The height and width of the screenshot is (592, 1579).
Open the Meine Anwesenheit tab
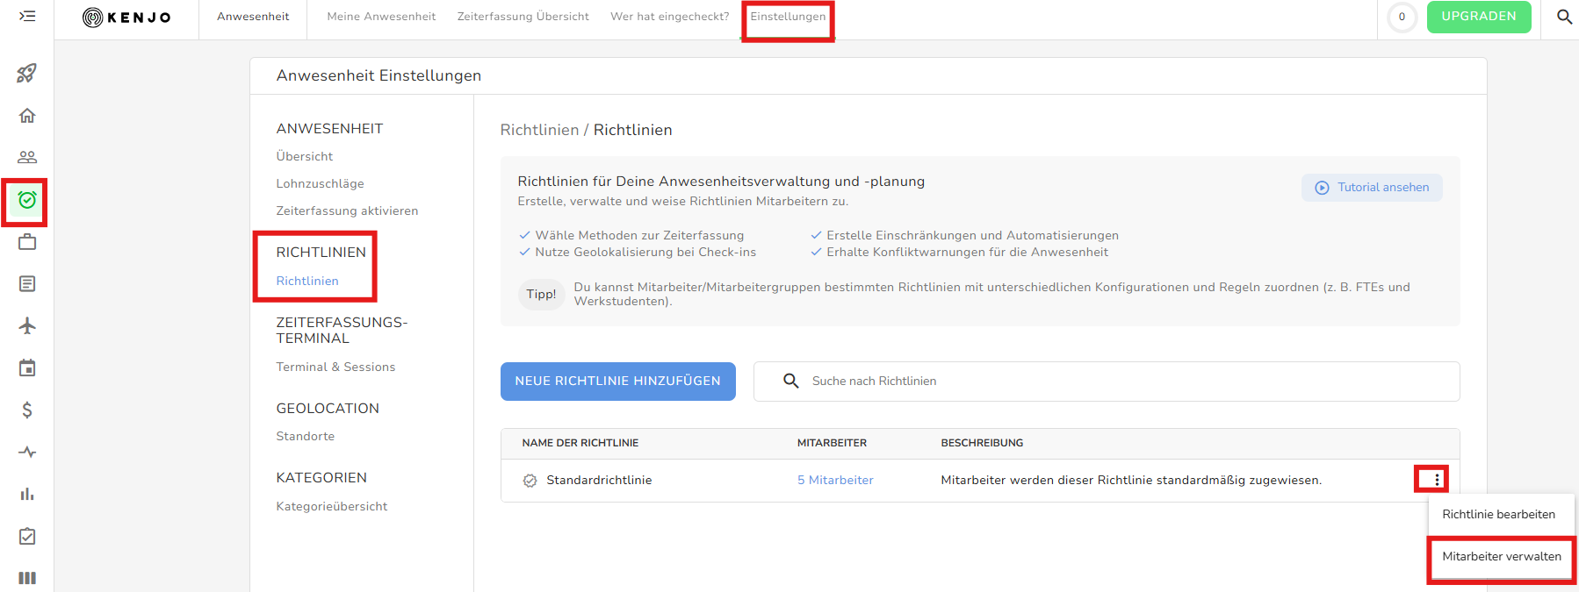click(381, 17)
